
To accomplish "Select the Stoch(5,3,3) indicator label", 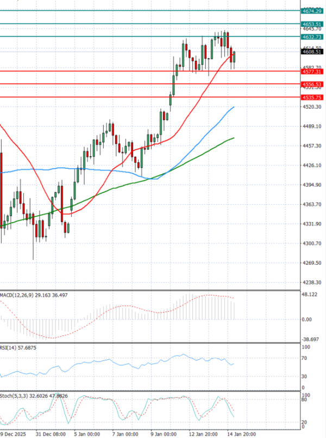I will pyautogui.click(x=12, y=395).
